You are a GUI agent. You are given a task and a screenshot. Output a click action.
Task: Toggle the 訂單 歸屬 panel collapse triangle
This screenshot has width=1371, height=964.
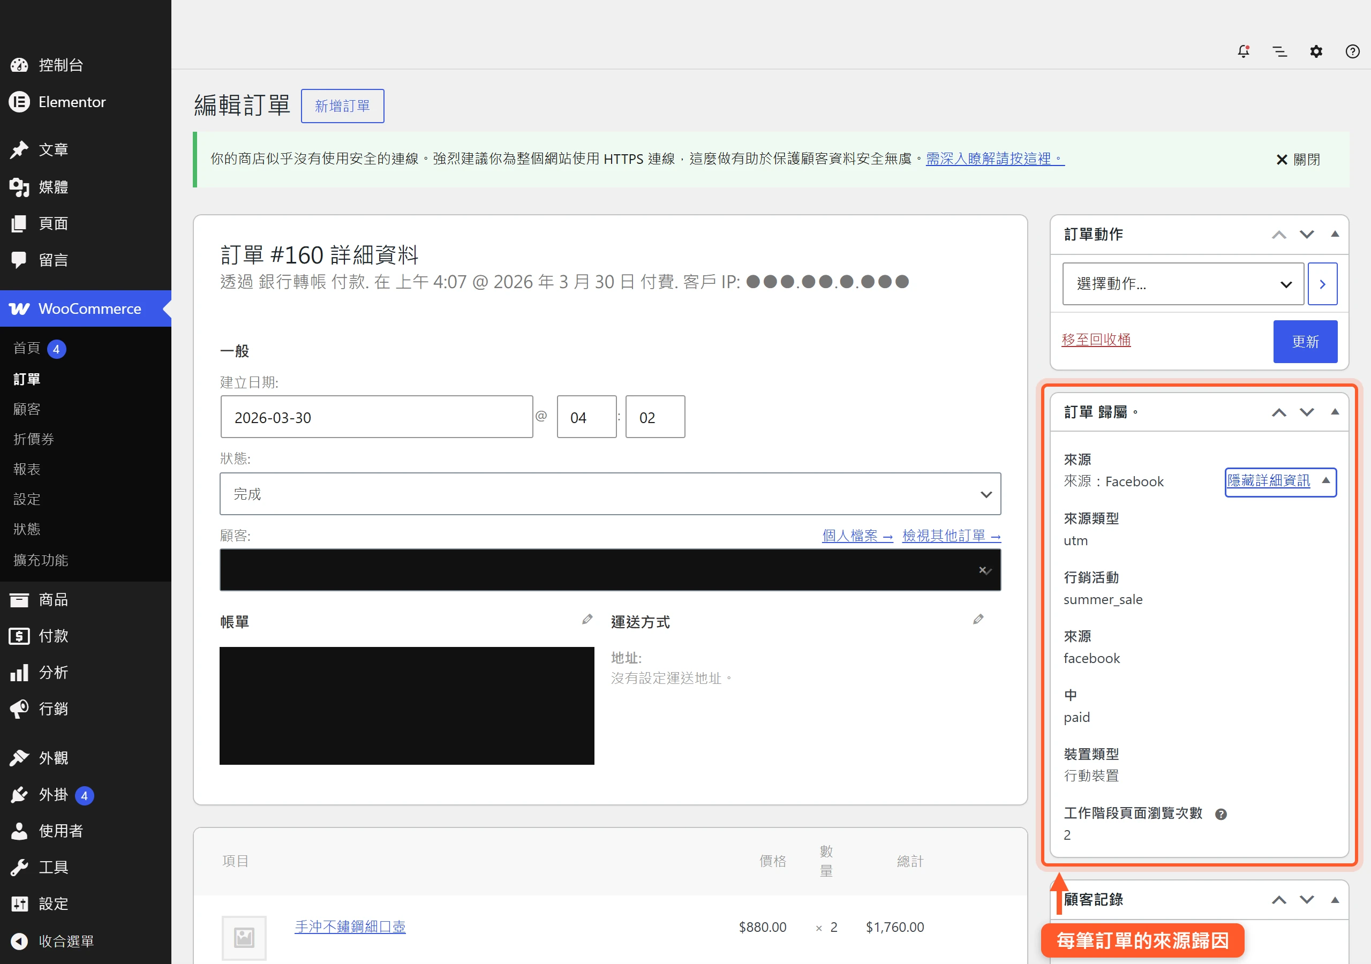(1335, 412)
